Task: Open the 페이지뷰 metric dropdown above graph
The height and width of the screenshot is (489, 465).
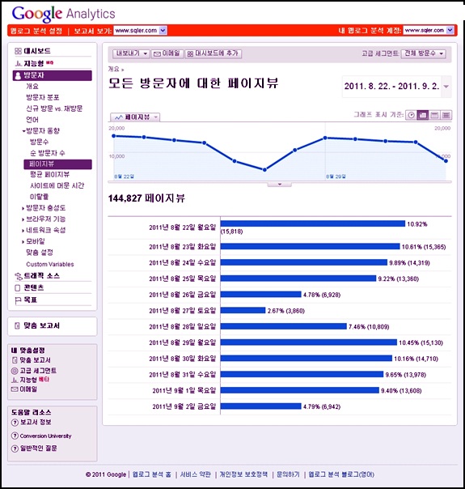Action: tap(135, 117)
